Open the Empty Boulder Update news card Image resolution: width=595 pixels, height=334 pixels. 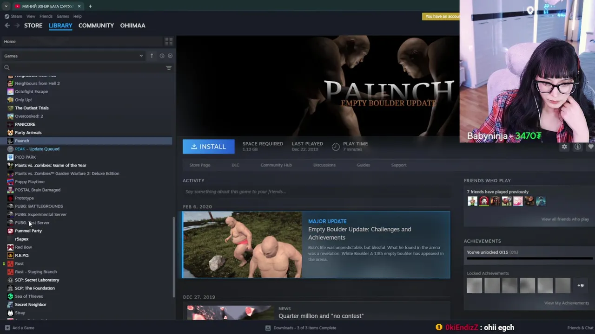tap(316, 245)
